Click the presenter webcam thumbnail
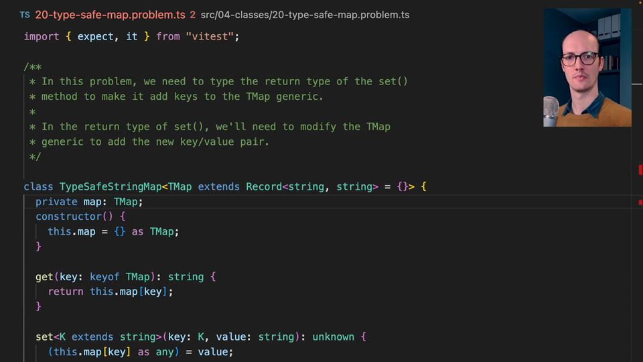The image size is (643, 362). [x=587, y=67]
